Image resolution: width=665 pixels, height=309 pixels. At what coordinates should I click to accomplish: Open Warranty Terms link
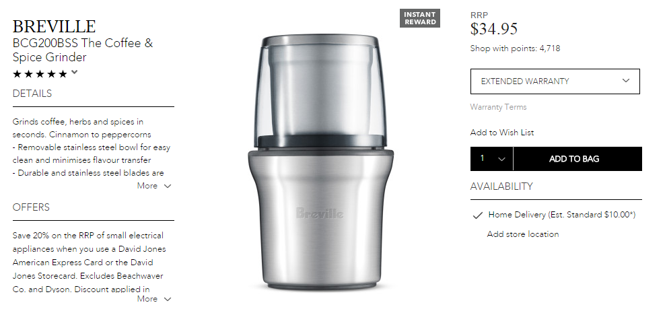pyautogui.click(x=498, y=107)
